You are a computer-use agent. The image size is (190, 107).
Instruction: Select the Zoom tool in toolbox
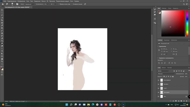[x=2, y=62]
